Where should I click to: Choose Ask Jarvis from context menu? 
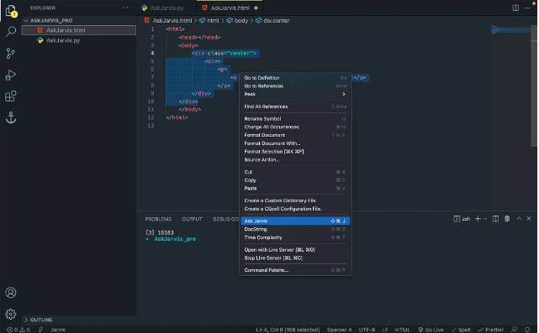click(295, 221)
